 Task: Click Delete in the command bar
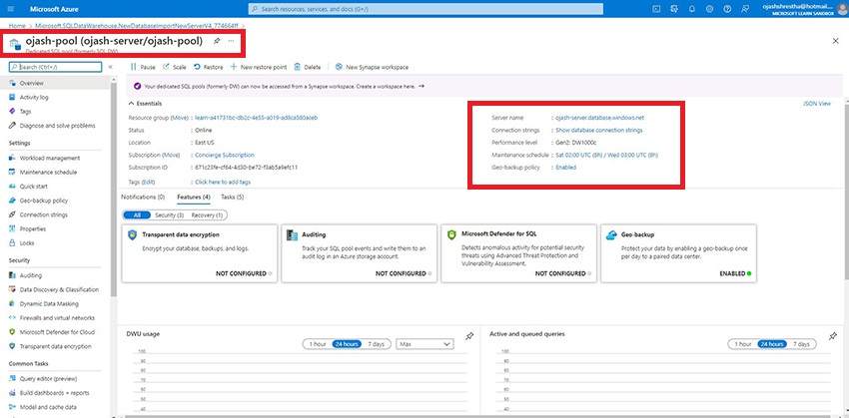coord(308,67)
